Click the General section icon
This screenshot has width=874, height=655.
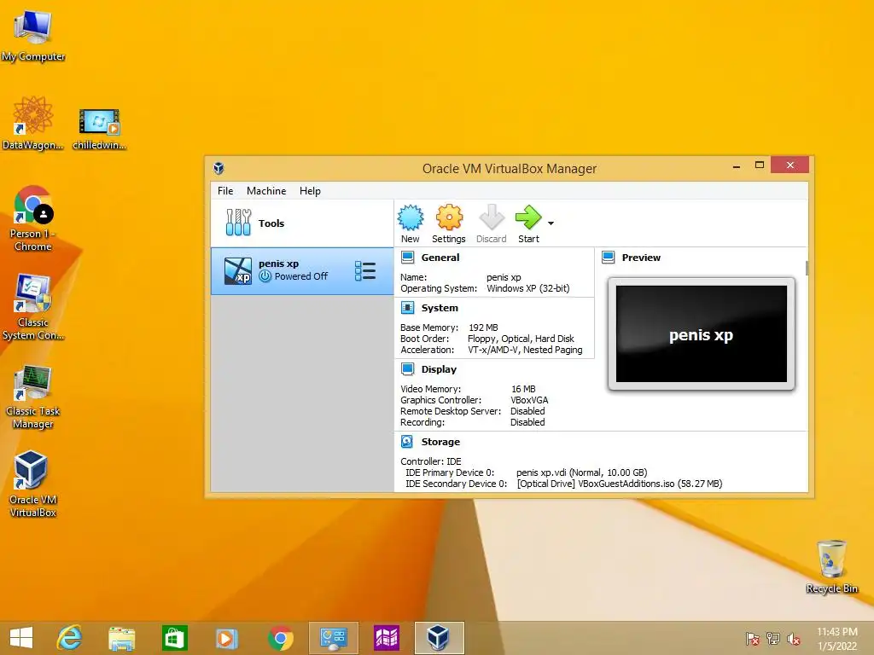[407, 258]
